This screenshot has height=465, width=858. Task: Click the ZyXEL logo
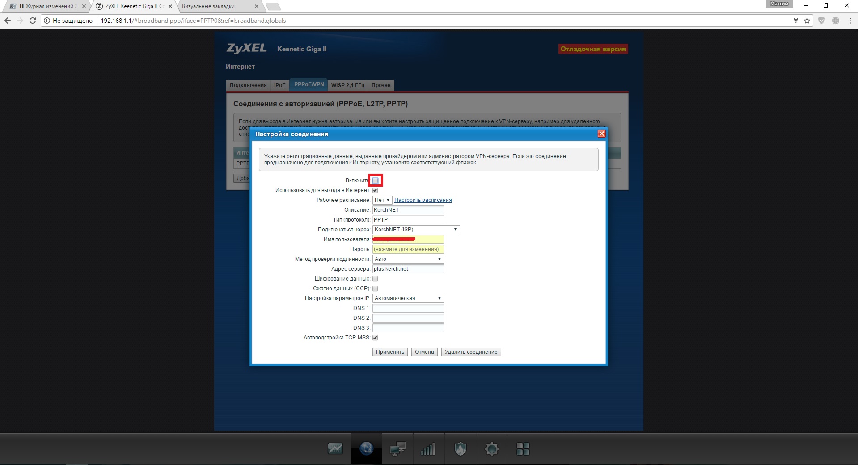246,48
